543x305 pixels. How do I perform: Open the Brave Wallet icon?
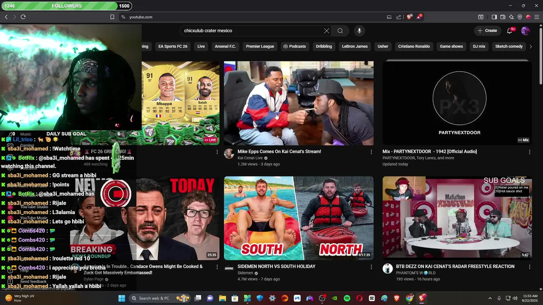503,17
